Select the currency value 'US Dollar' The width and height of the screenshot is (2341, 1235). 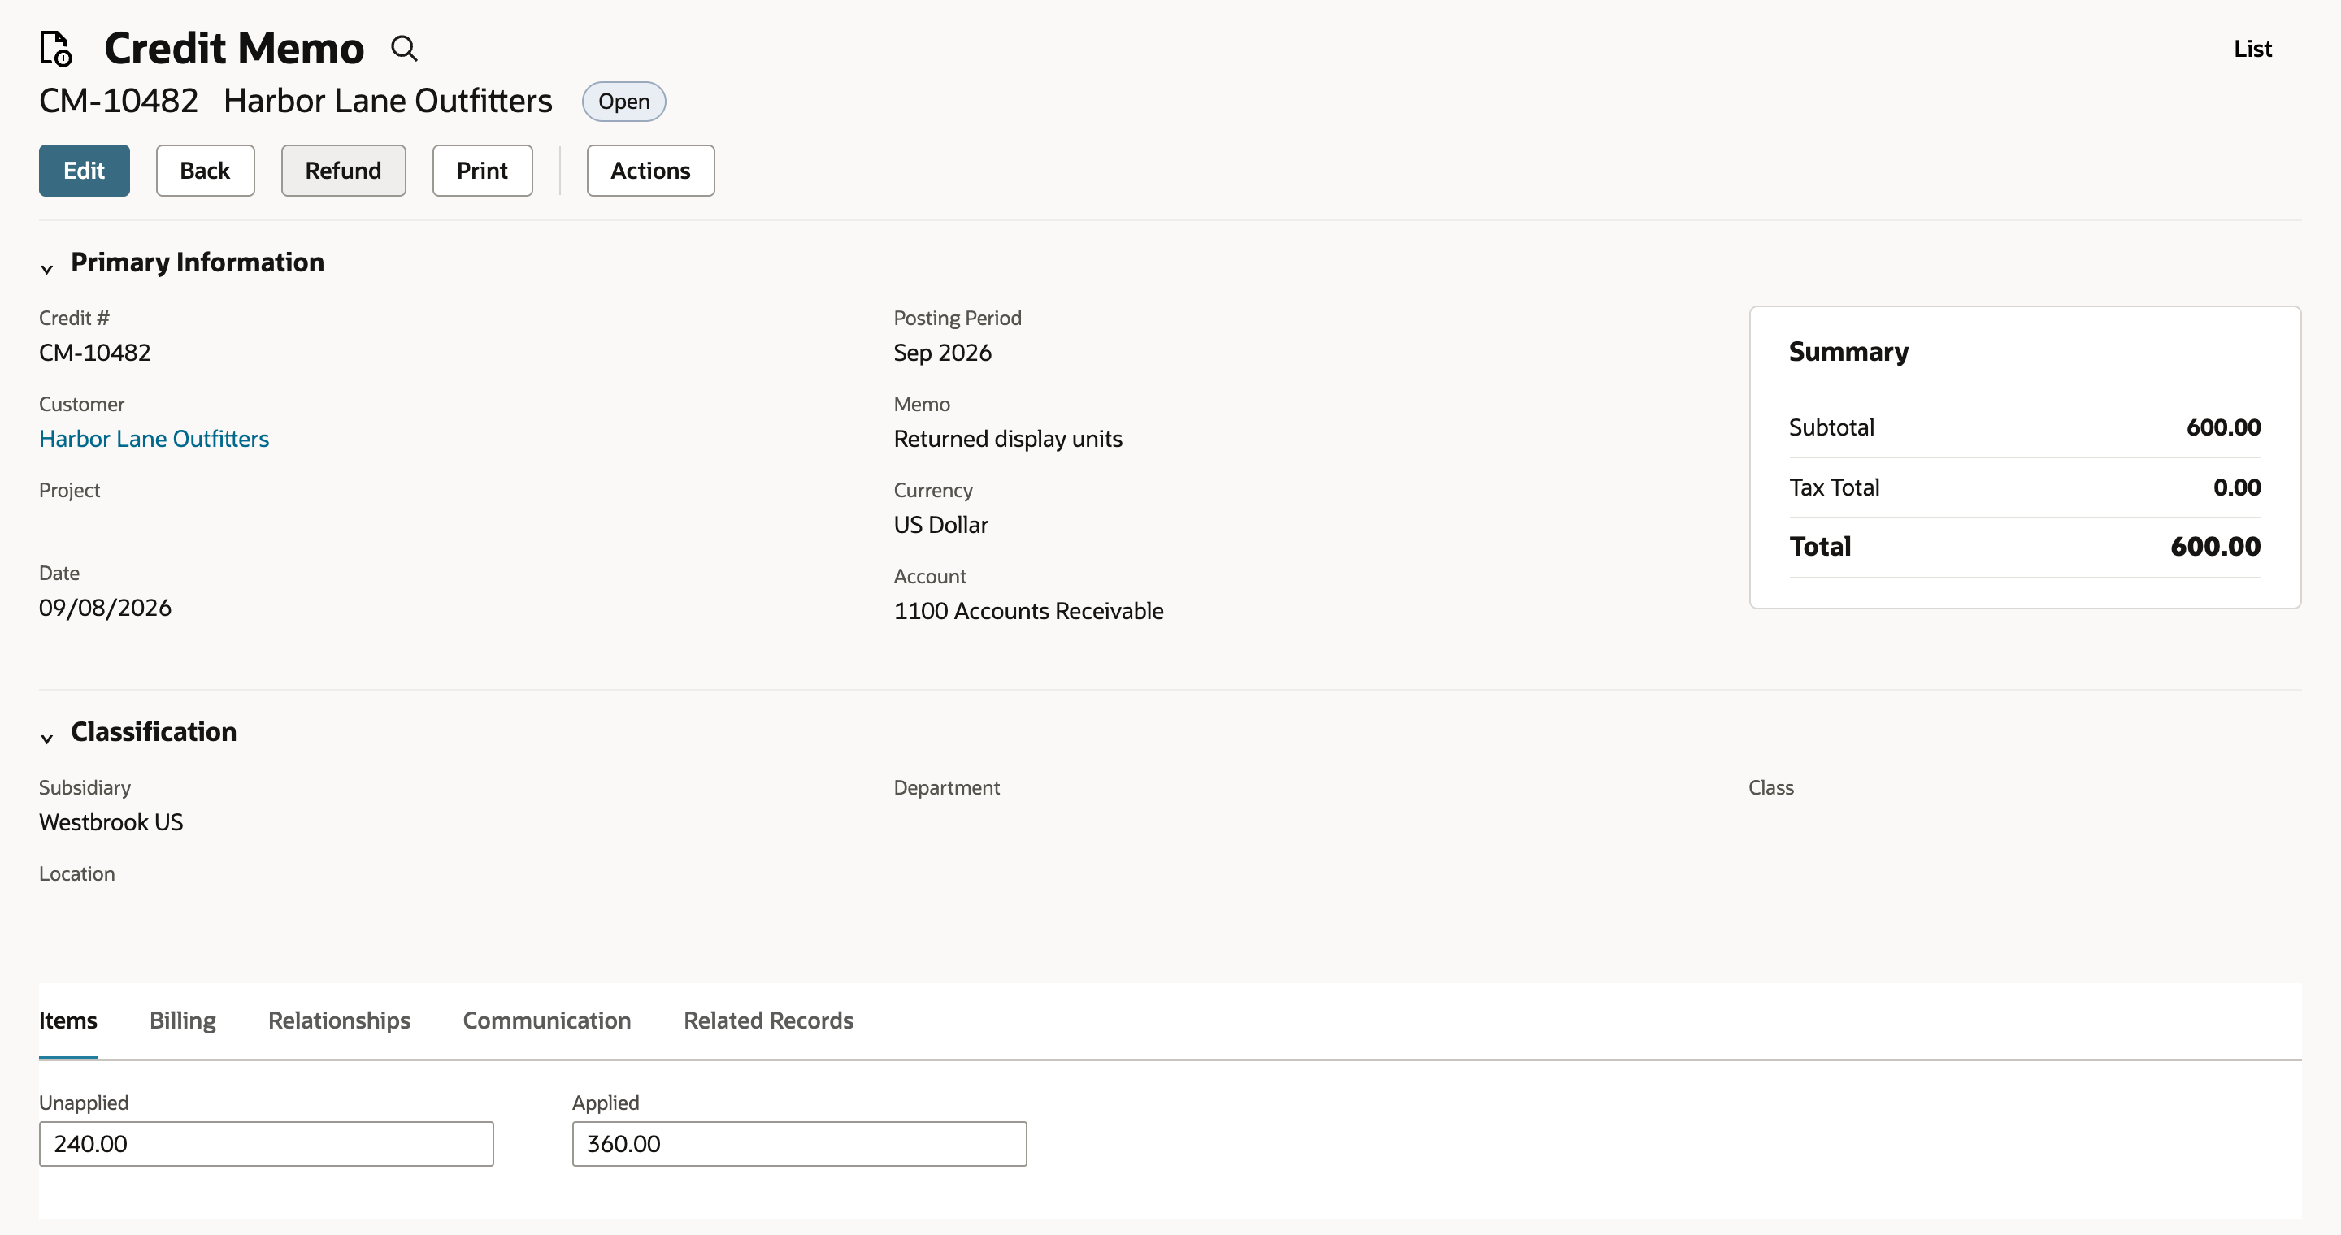pyautogui.click(x=941, y=525)
